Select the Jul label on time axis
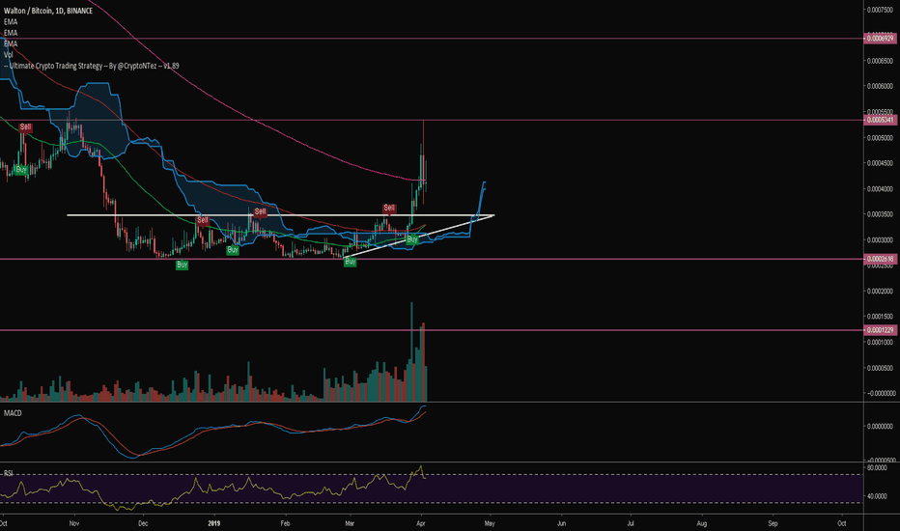Image resolution: width=900 pixels, height=531 pixels. click(631, 523)
